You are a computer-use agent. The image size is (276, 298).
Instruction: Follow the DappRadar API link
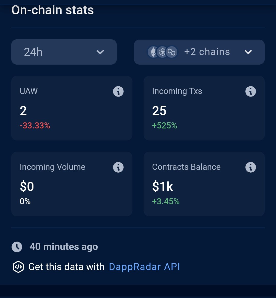144,267
